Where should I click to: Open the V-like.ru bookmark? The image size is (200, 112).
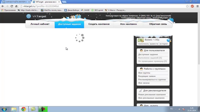coord(115,10)
